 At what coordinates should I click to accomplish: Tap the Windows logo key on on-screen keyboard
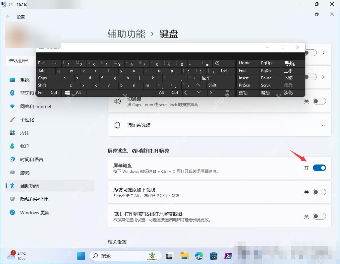[x=67, y=93]
